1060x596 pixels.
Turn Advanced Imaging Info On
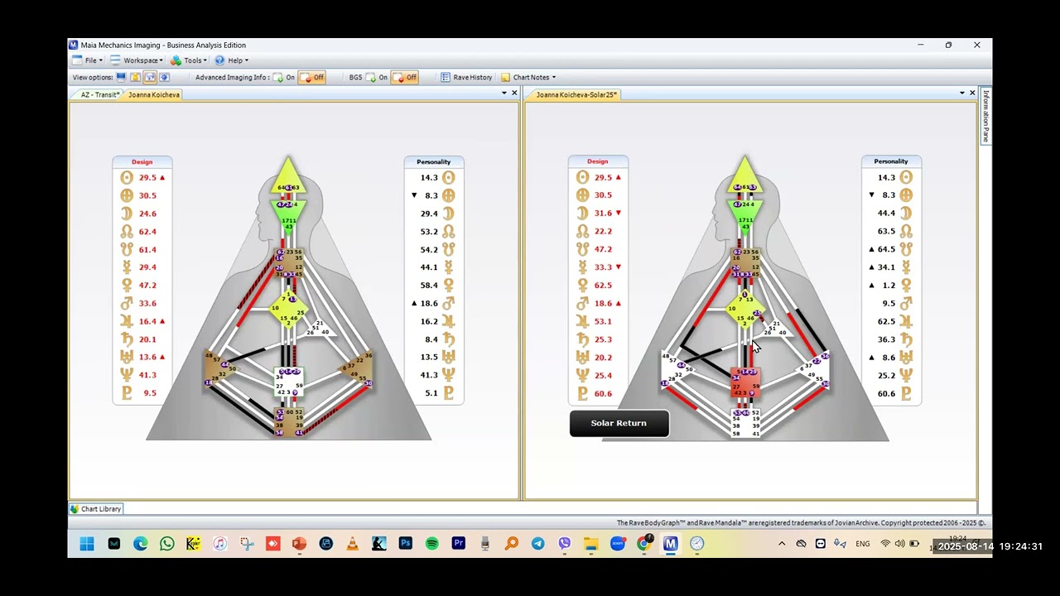(x=284, y=77)
